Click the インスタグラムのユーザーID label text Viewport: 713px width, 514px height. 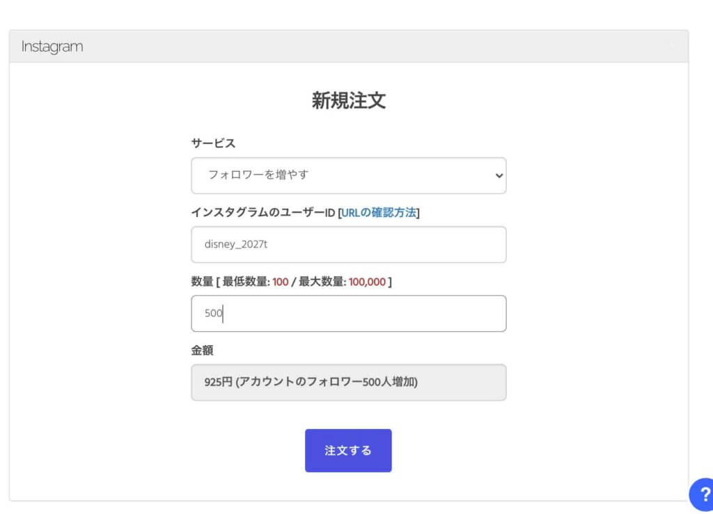[263, 212]
